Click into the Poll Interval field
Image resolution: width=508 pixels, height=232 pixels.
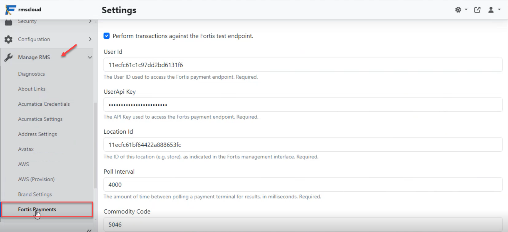click(x=303, y=184)
